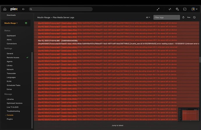Open the Alerts page
The image size is (201, 130).
pyautogui.click(x=9, y=39)
